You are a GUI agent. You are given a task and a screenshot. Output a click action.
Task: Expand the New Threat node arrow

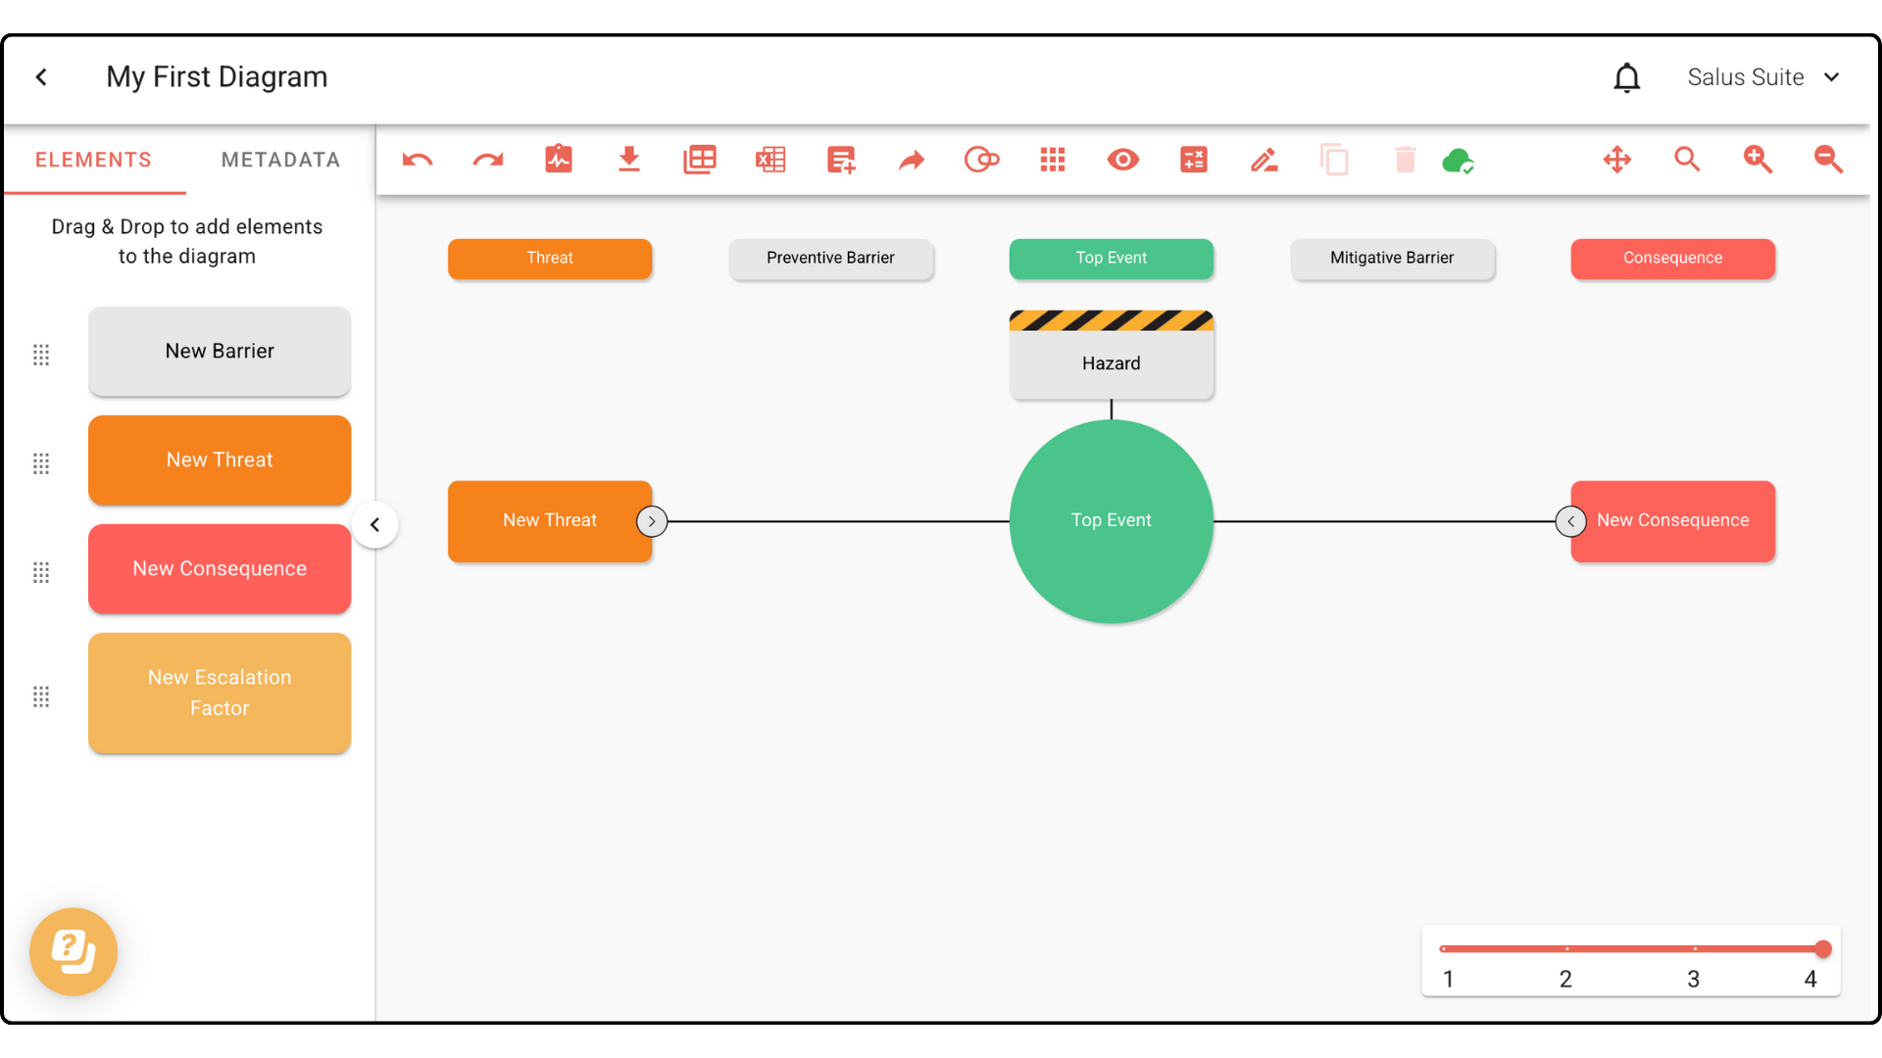652,521
